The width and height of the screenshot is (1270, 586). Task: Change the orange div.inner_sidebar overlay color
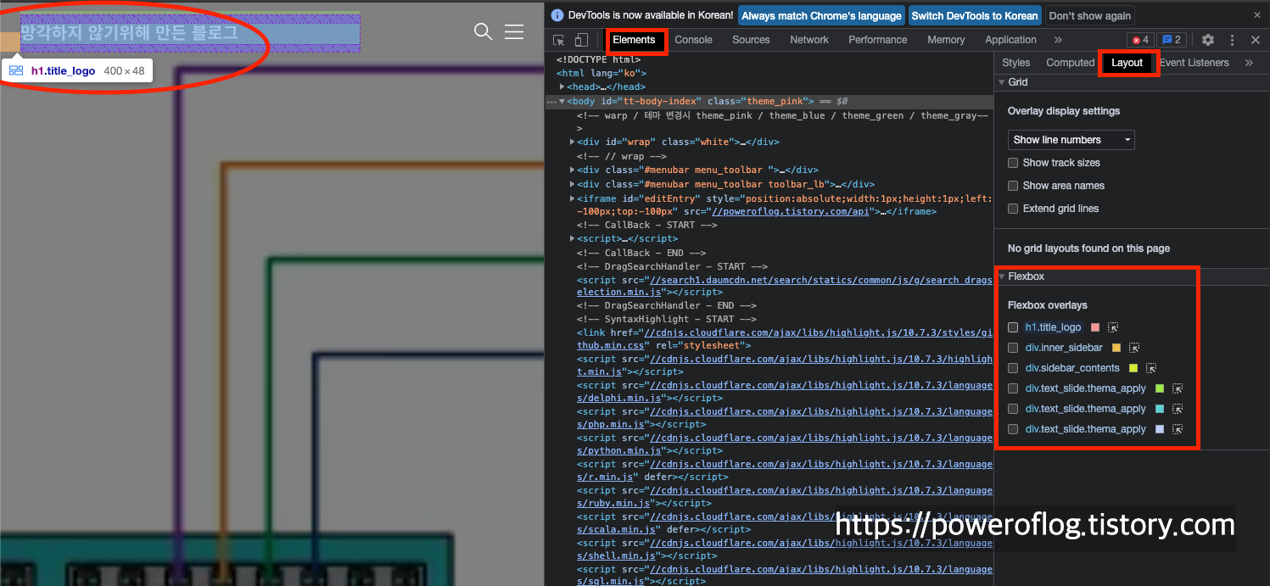[1116, 348]
